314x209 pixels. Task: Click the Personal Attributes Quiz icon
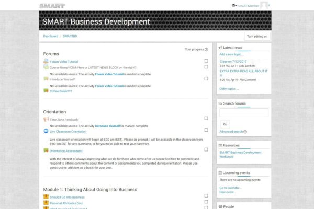point(46,203)
